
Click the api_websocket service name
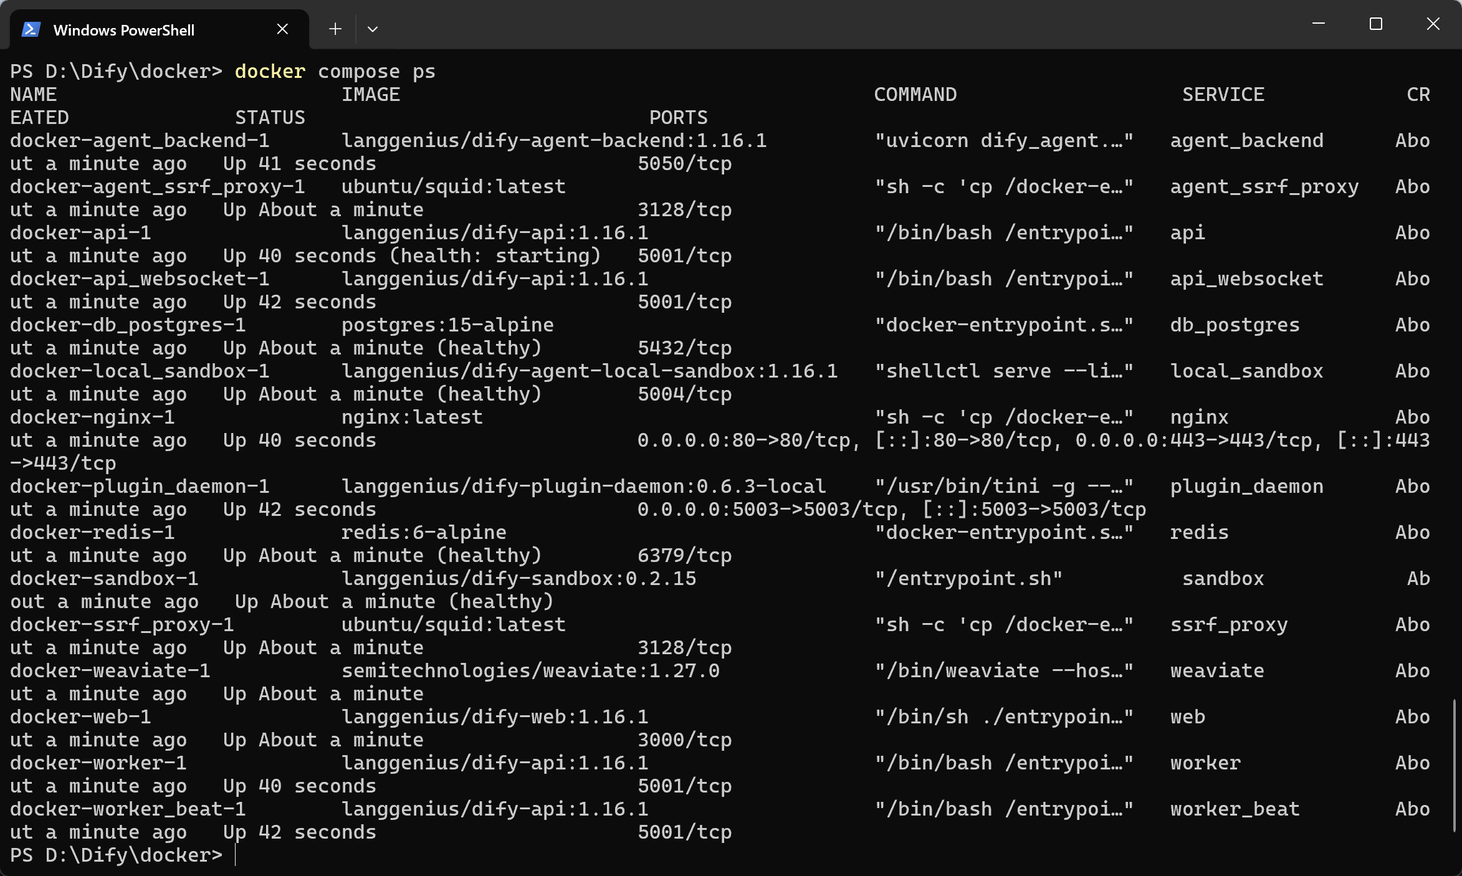[1247, 279]
